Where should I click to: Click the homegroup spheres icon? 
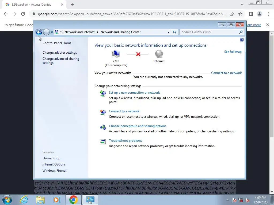coord(103,127)
